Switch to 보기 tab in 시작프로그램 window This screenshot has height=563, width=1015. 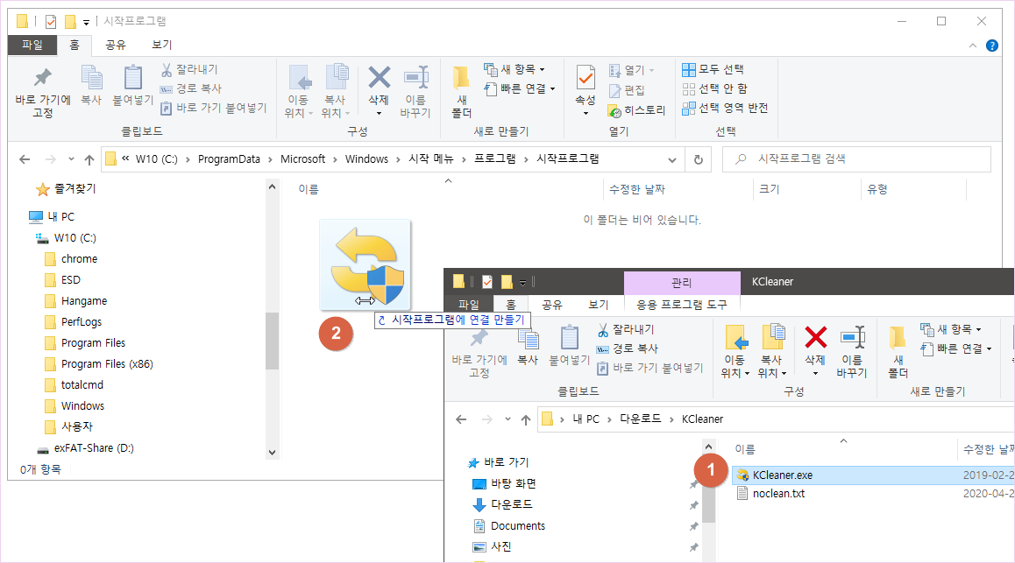coord(162,45)
